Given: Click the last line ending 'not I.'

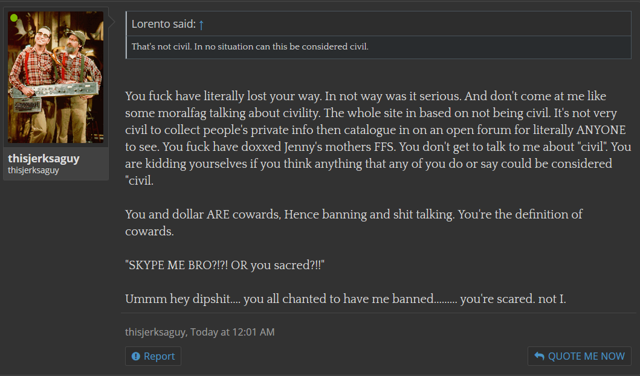Looking at the screenshot, I should coord(345,299).
